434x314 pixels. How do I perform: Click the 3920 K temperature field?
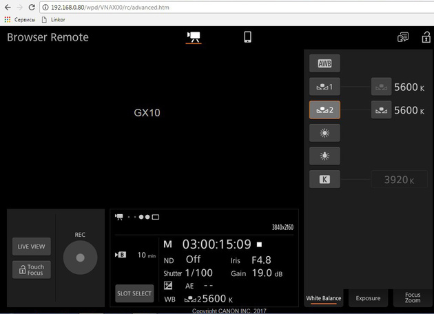click(399, 180)
